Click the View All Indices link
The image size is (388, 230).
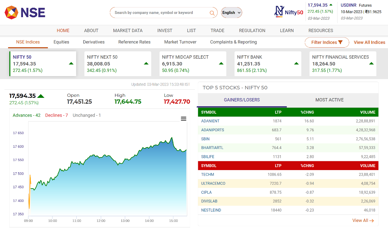click(370, 42)
